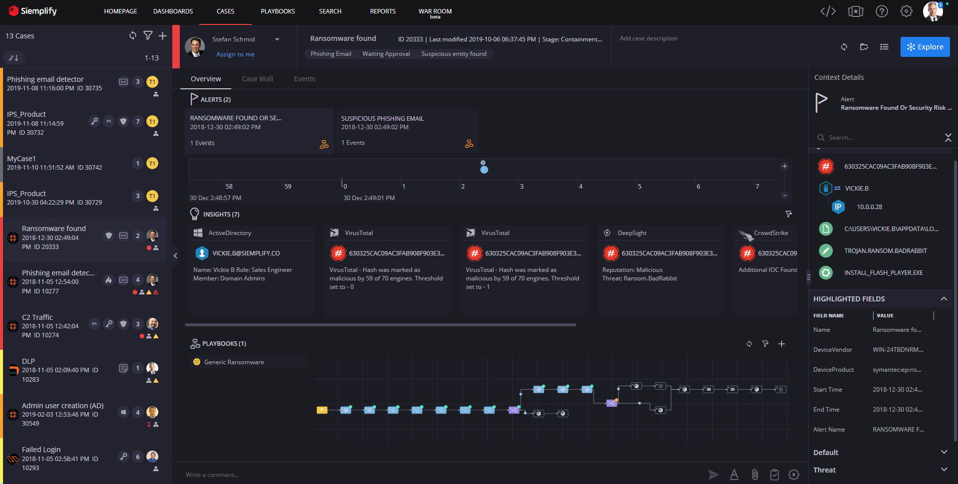Toggle the case list sort order

[14, 58]
